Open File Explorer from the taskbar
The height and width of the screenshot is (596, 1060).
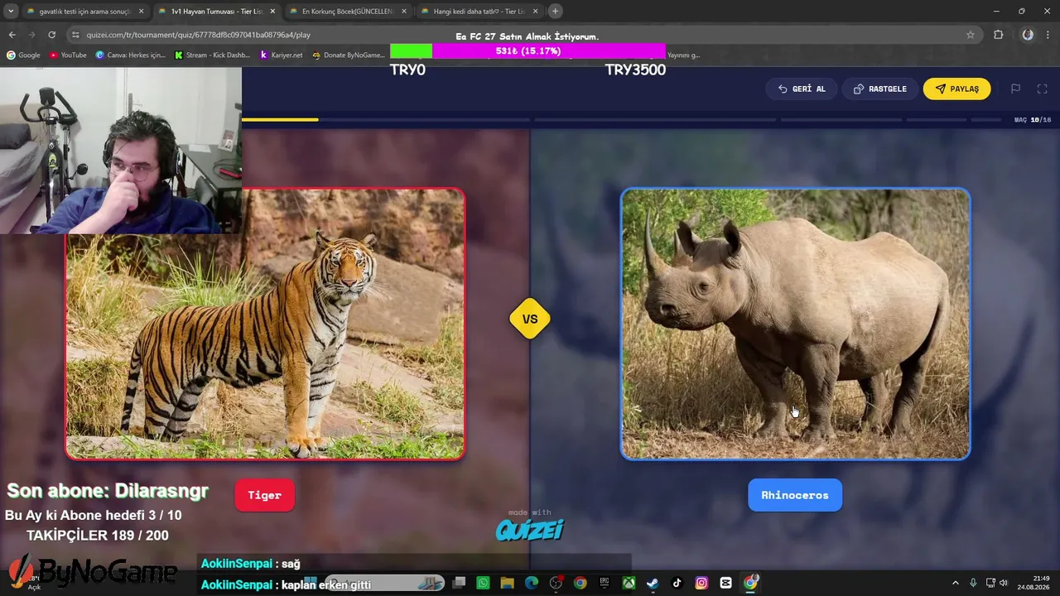508,583
